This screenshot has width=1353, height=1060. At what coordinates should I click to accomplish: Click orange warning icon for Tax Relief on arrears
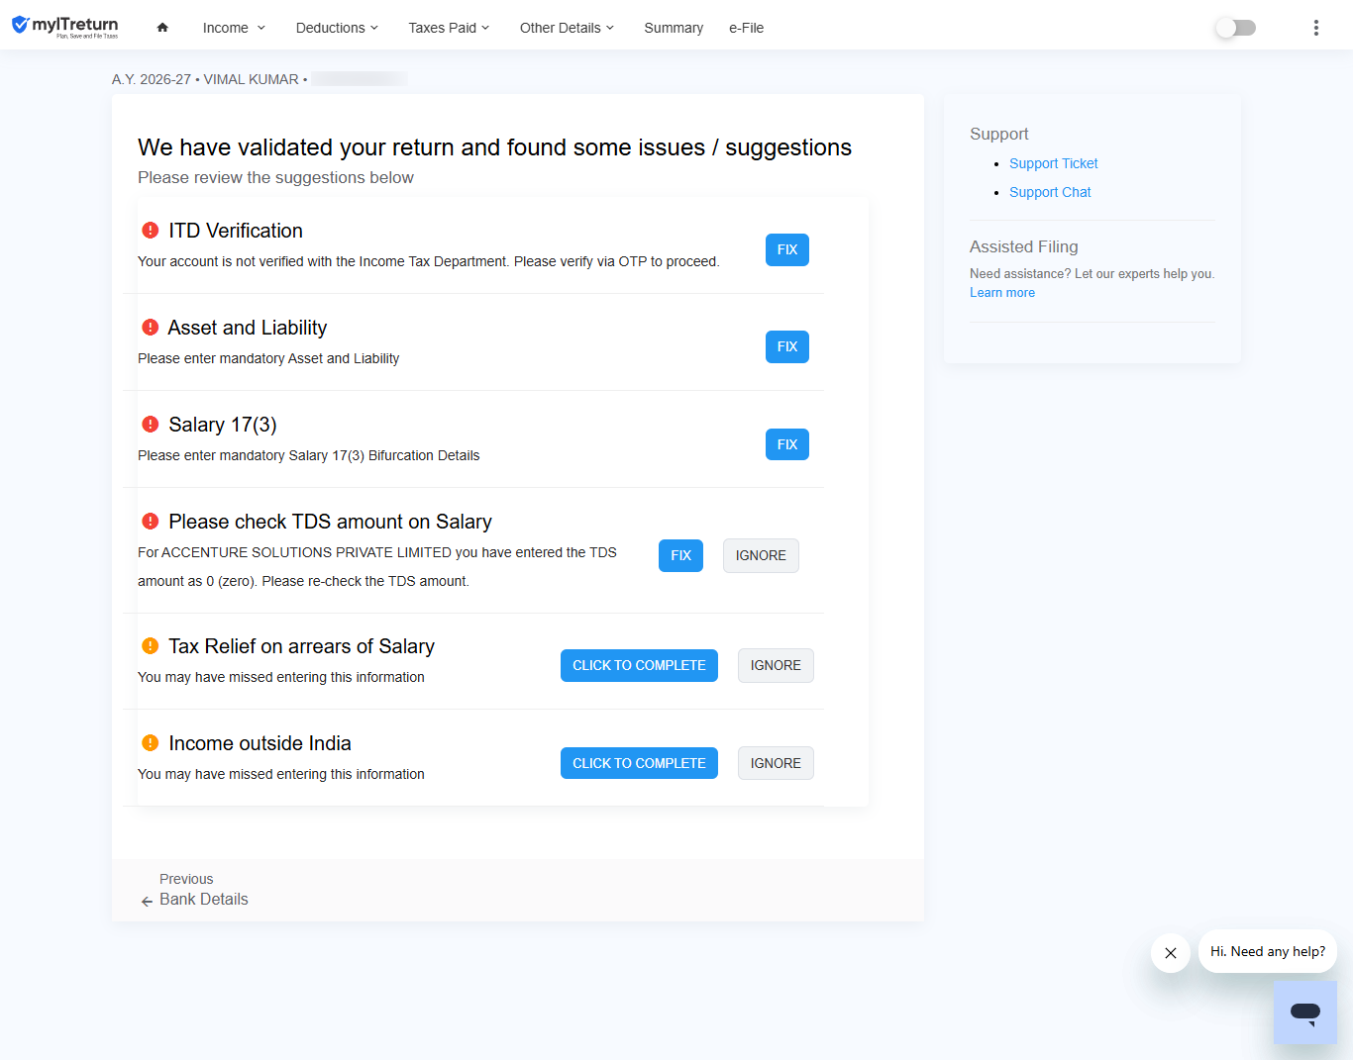[151, 646]
